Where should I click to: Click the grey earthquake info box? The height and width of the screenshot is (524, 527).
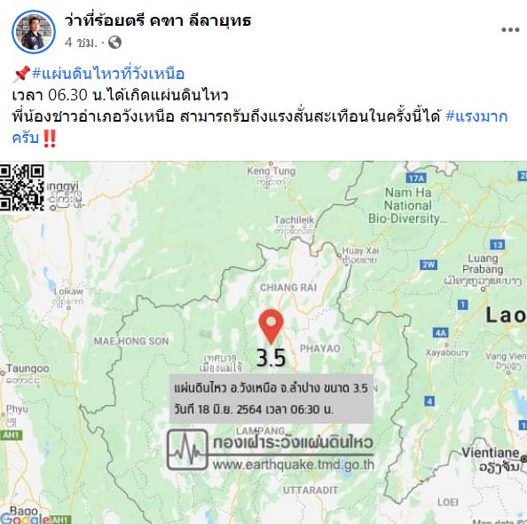[271, 399]
